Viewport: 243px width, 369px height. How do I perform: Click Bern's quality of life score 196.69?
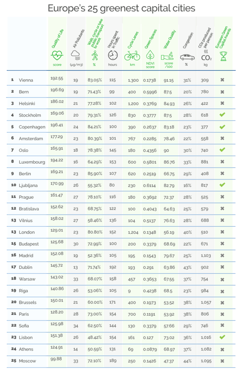click(x=57, y=90)
